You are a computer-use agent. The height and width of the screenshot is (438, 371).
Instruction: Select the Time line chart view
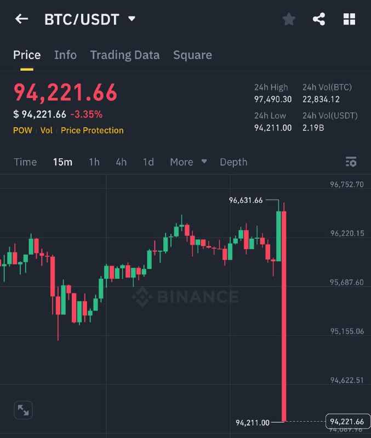[x=25, y=162]
